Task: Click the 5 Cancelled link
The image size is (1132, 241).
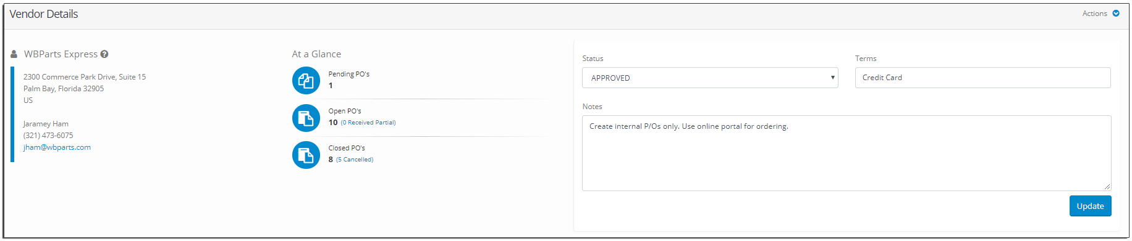Action: (x=355, y=160)
